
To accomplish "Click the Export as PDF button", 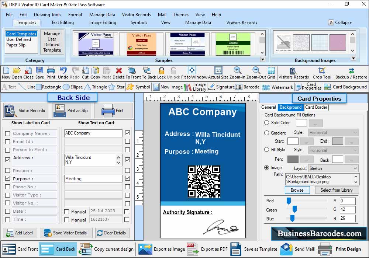I will point(207,249).
